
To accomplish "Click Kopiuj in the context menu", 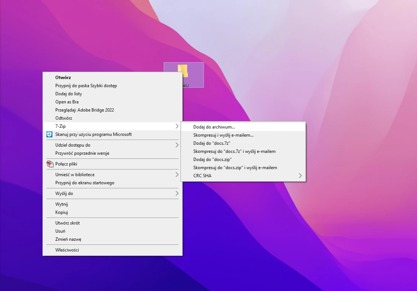I will pyautogui.click(x=62, y=212).
